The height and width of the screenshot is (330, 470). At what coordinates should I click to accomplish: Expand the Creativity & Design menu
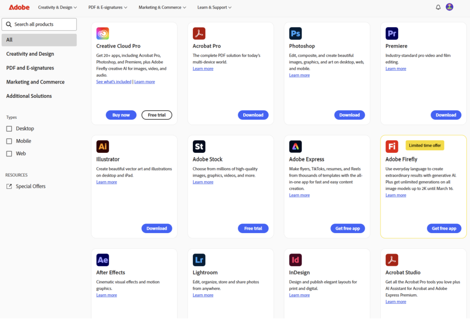57,7
